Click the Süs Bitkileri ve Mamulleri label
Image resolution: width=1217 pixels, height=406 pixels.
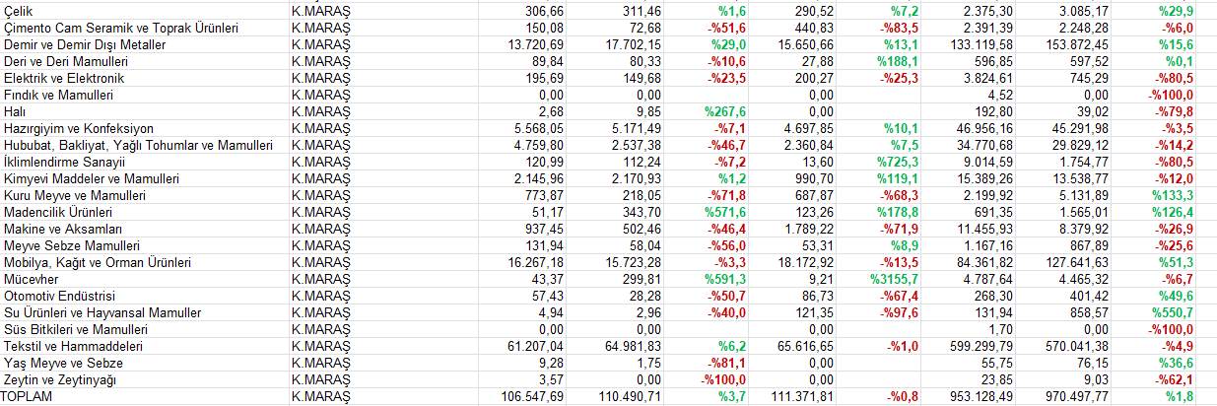[x=76, y=329]
